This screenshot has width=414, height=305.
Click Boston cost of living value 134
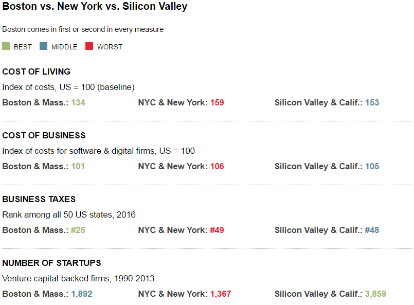[x=78, y=102]
